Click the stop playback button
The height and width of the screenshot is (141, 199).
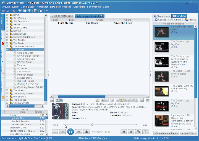click(x=55, y=132)
